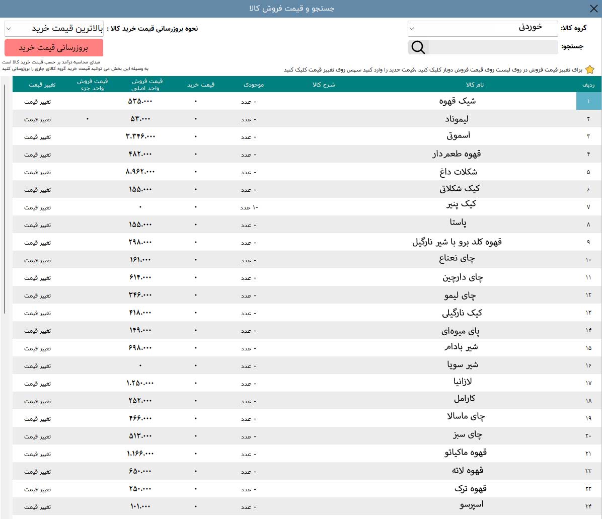Click the قیمت خرید column header
The width and height of the screenshot is (602, 519).
[201, 85]
